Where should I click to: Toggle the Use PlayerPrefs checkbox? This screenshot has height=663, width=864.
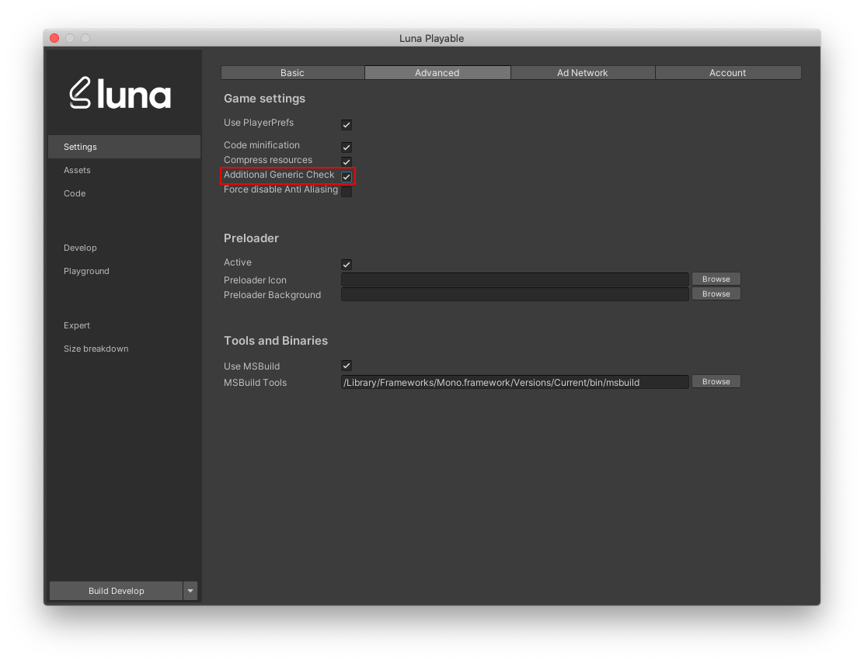(347, 124)
